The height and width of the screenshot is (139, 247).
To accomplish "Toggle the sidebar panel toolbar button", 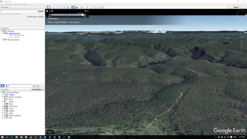I will (48, 7).
